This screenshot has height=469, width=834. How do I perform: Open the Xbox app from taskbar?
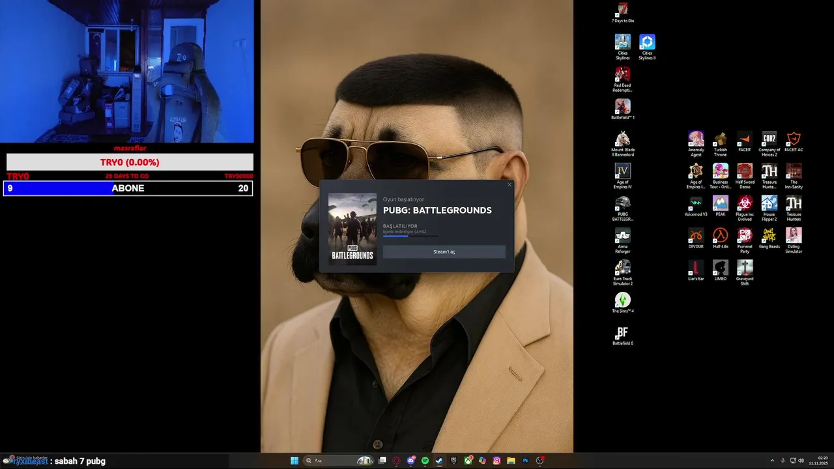click(x=468, y=461)
